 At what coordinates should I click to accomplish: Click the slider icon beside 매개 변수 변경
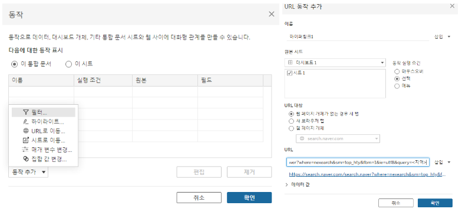coord(26,150)
